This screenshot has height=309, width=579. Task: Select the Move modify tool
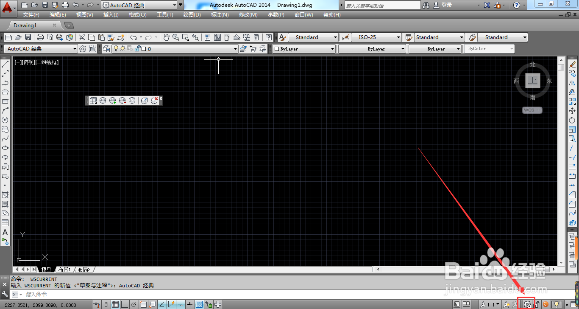[572, 111]
